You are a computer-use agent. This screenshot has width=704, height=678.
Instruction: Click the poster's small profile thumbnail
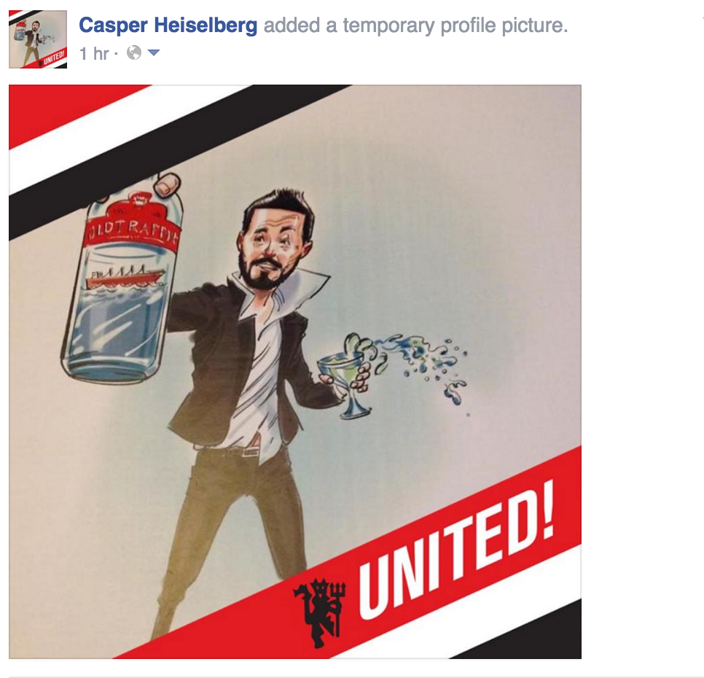point(38,39)
